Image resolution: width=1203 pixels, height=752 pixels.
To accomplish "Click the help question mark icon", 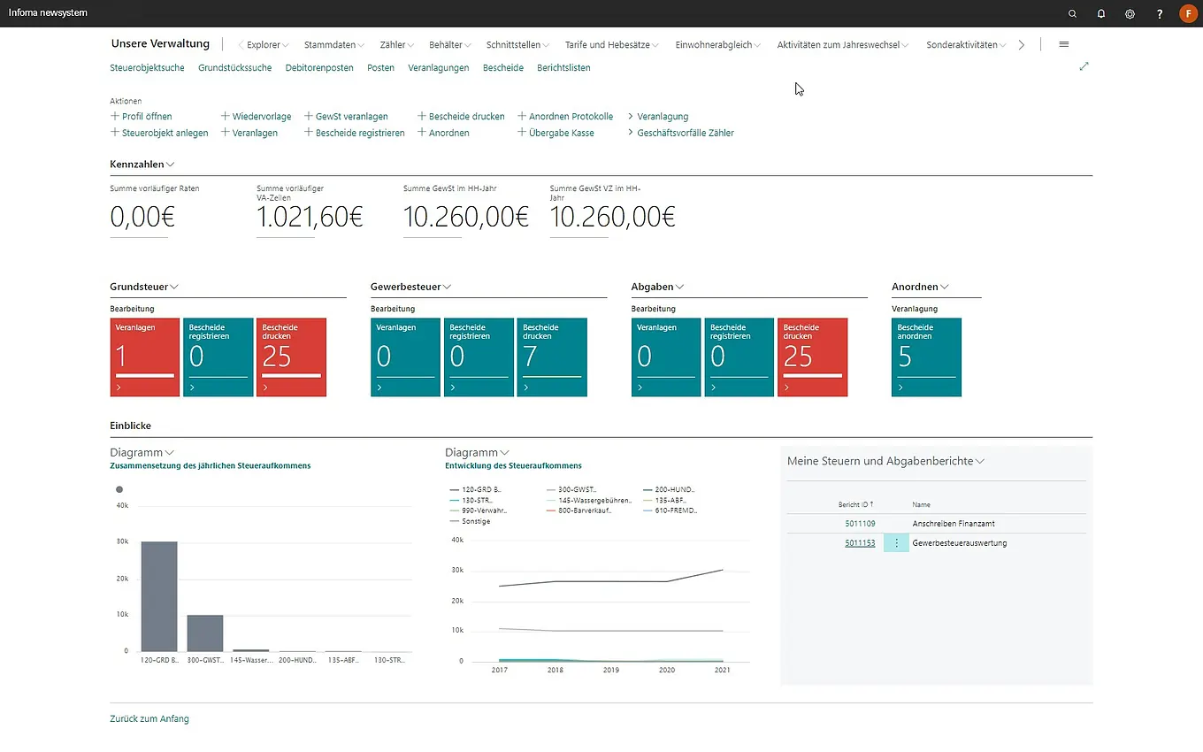I will click(x=1160, y=14).
